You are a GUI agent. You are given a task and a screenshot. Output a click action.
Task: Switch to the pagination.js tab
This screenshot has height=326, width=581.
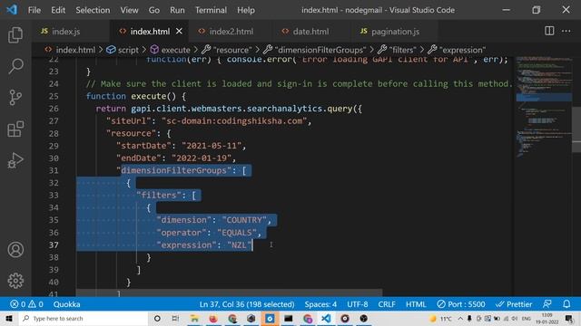click(x=395, y=32)
